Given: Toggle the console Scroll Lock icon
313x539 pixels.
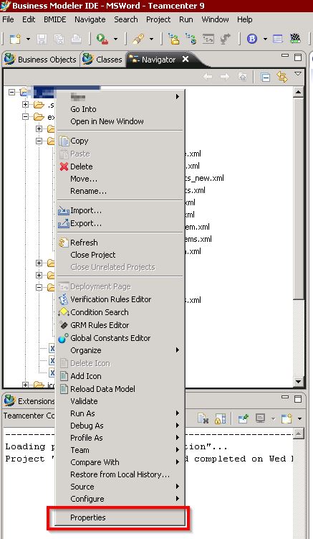Looking at the screenshot, I should [221, 418].
